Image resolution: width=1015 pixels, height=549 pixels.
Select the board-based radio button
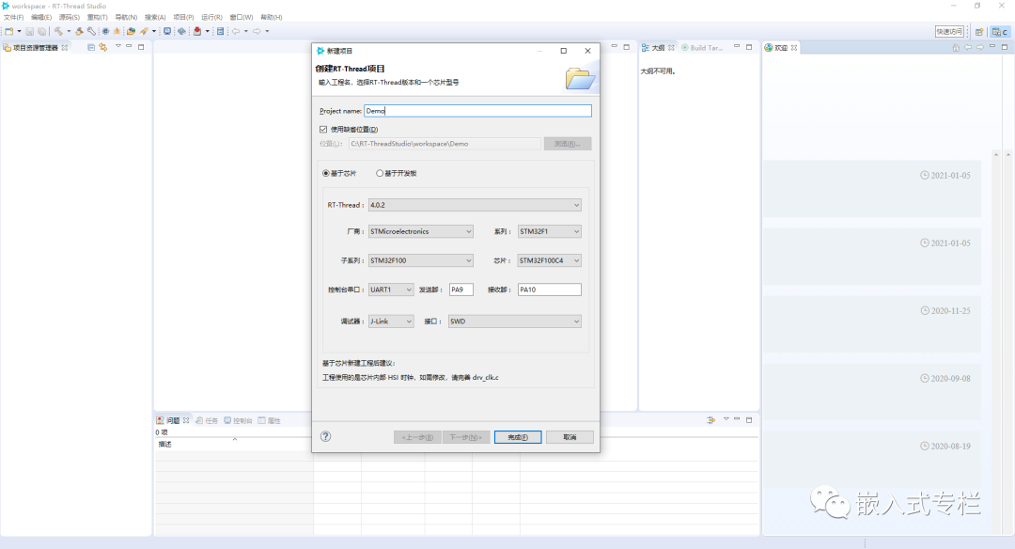tap(380, 173)
